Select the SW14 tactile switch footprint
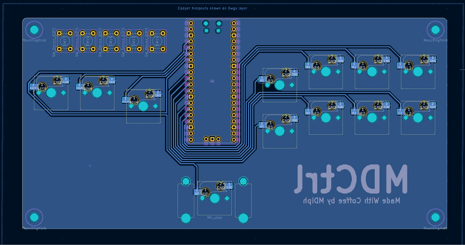 click(157, 41)
